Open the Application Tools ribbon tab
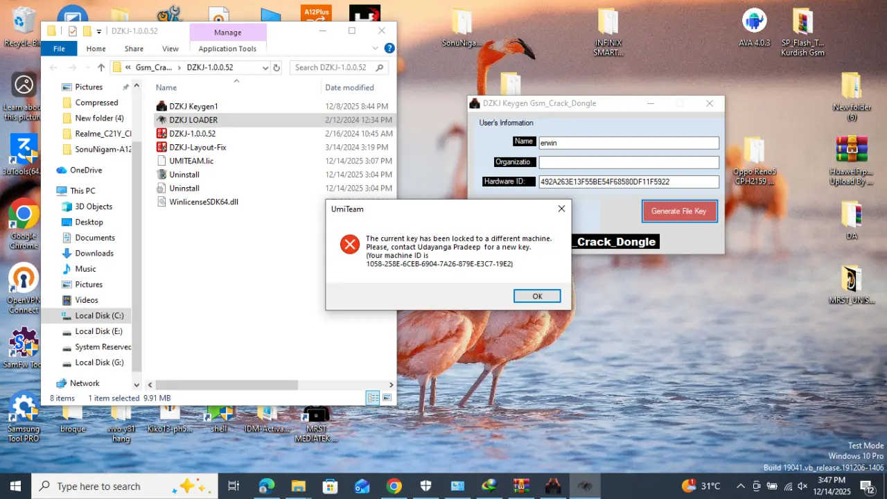The image size is (887, 499). tap(227, 49)
